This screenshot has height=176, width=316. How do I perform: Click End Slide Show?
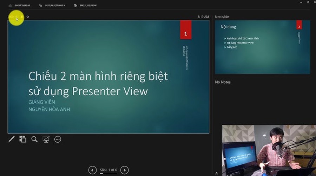pyautogui.click(x=88, y=5)
